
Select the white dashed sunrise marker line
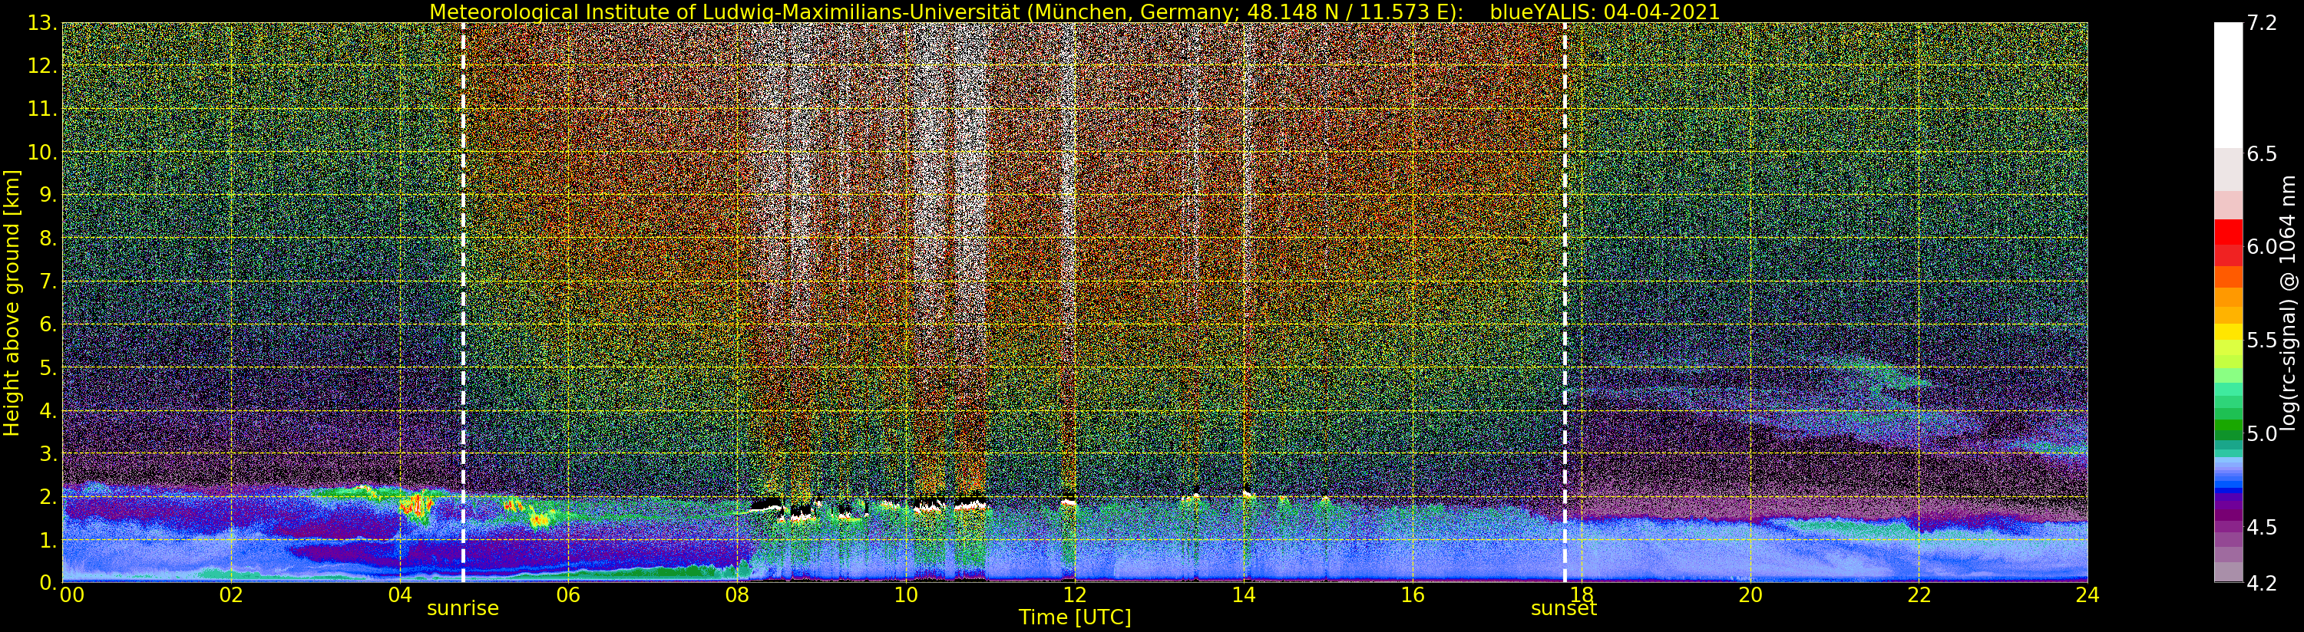(x=462, y=302)
